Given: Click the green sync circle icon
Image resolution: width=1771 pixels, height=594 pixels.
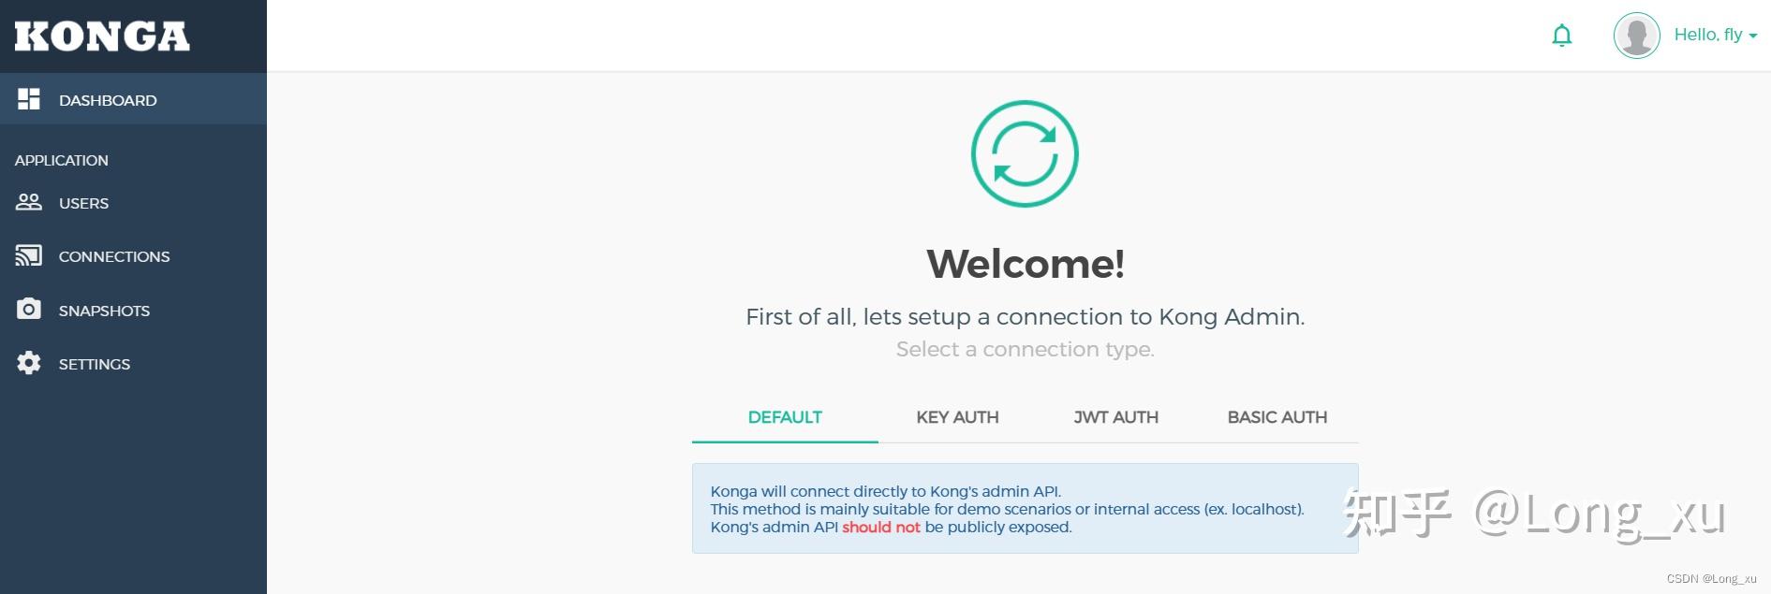Looking at the screenshot, I should coord(1025,153).
